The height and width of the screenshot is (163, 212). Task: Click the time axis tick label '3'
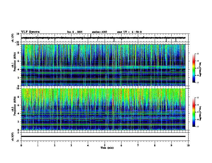71,145
